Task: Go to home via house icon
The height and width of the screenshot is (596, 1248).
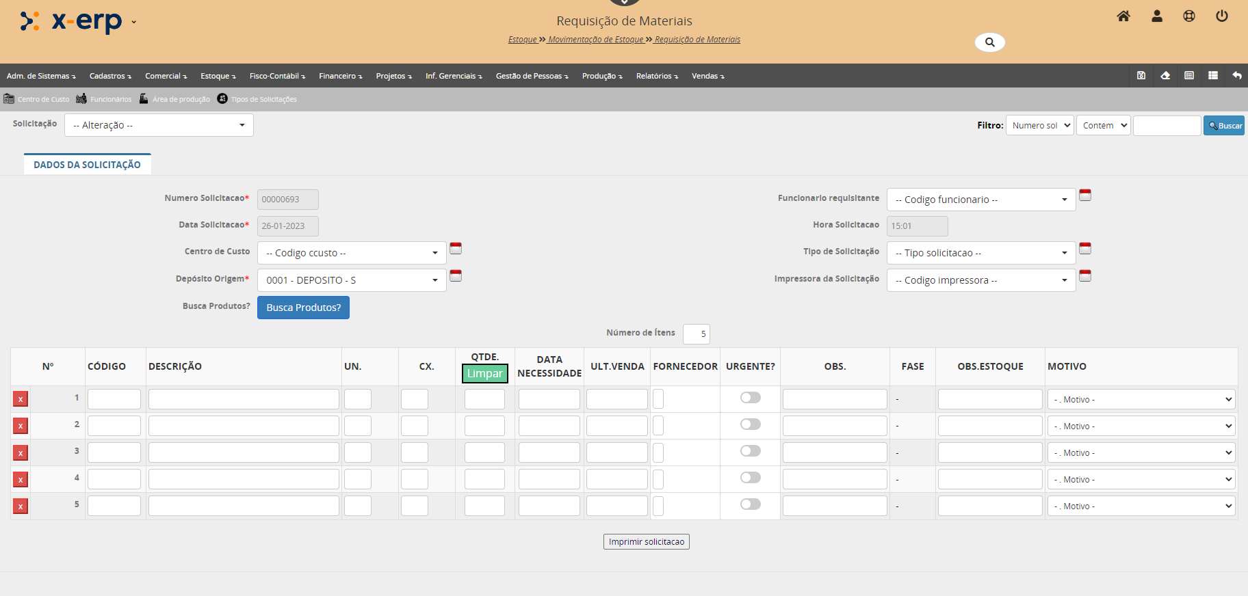Action: [1123, 16]
